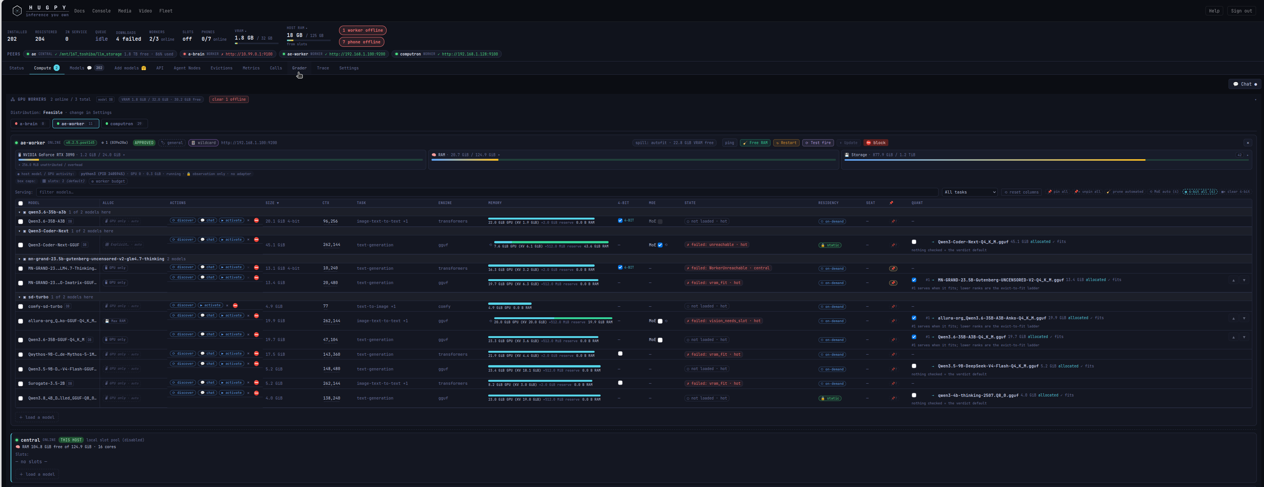Click the red remove icon for Qwen3.6-35B-A3B
The height and width of the screenshot is (487, 1264).
pos(256,220)
